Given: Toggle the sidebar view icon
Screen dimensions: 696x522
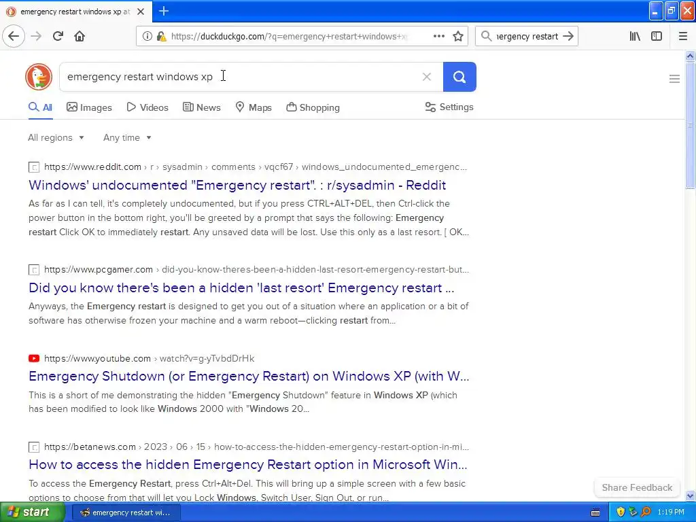Looking at the screenshot, I should [657, 36].
